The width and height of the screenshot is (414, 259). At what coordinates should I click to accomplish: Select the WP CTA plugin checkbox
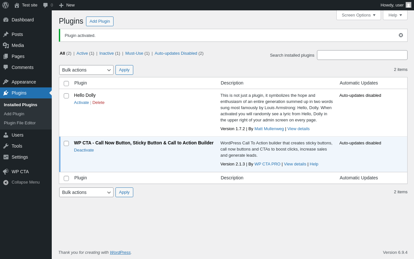pyautogui.click(x=66, y=143)
